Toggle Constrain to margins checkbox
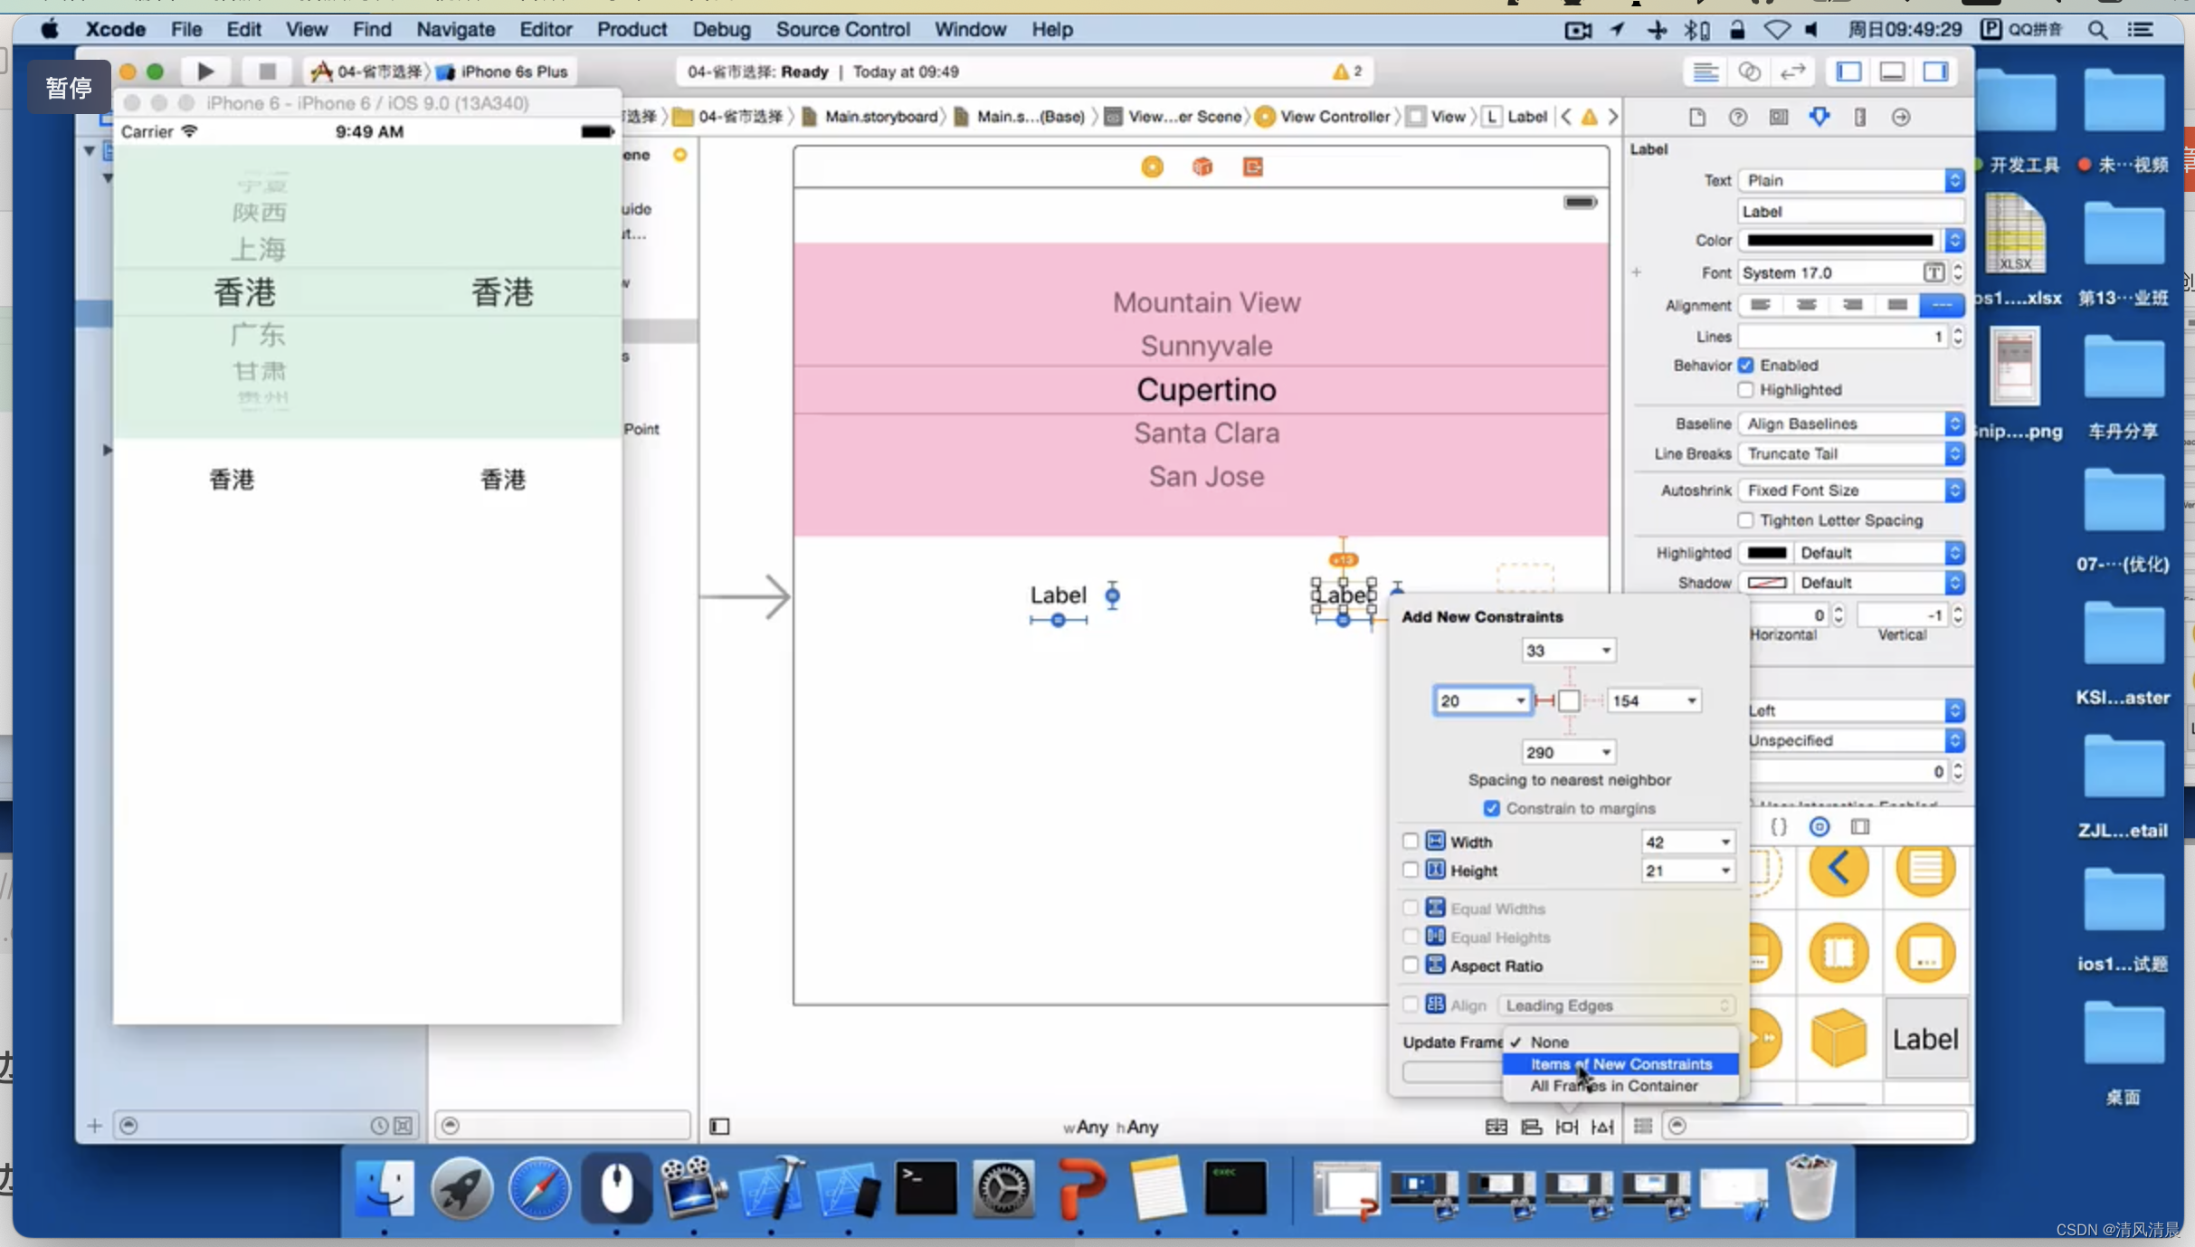 tap(1491, 809)
